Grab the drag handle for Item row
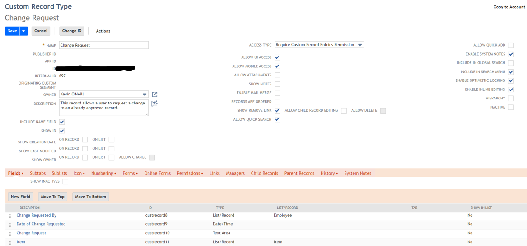This screenshot has width=527, height=246. [x=10, y=242]
